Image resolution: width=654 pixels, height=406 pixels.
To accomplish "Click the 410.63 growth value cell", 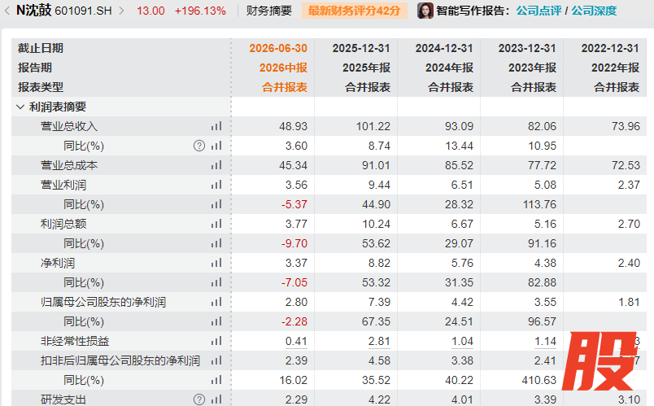I will click(x=538, y=380).
